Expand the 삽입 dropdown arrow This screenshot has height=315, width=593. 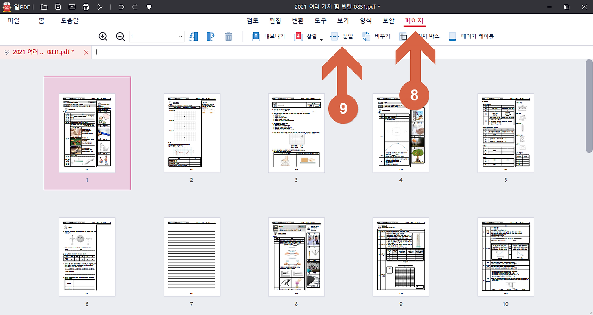coord(320,38)
